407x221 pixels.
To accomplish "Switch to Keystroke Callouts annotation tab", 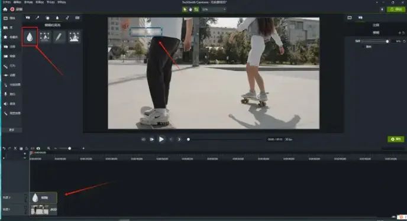I will [77, 18].
